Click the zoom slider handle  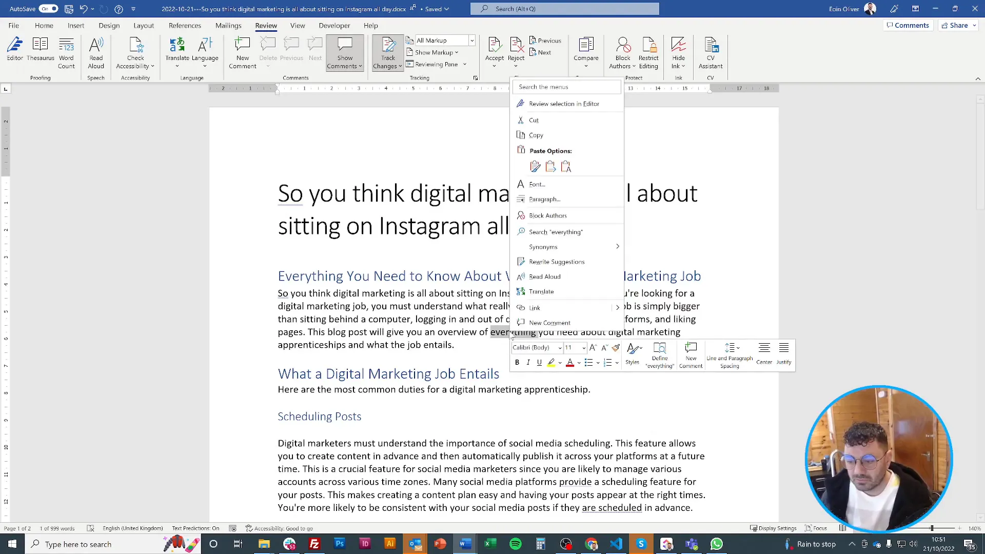click(932, 528)
